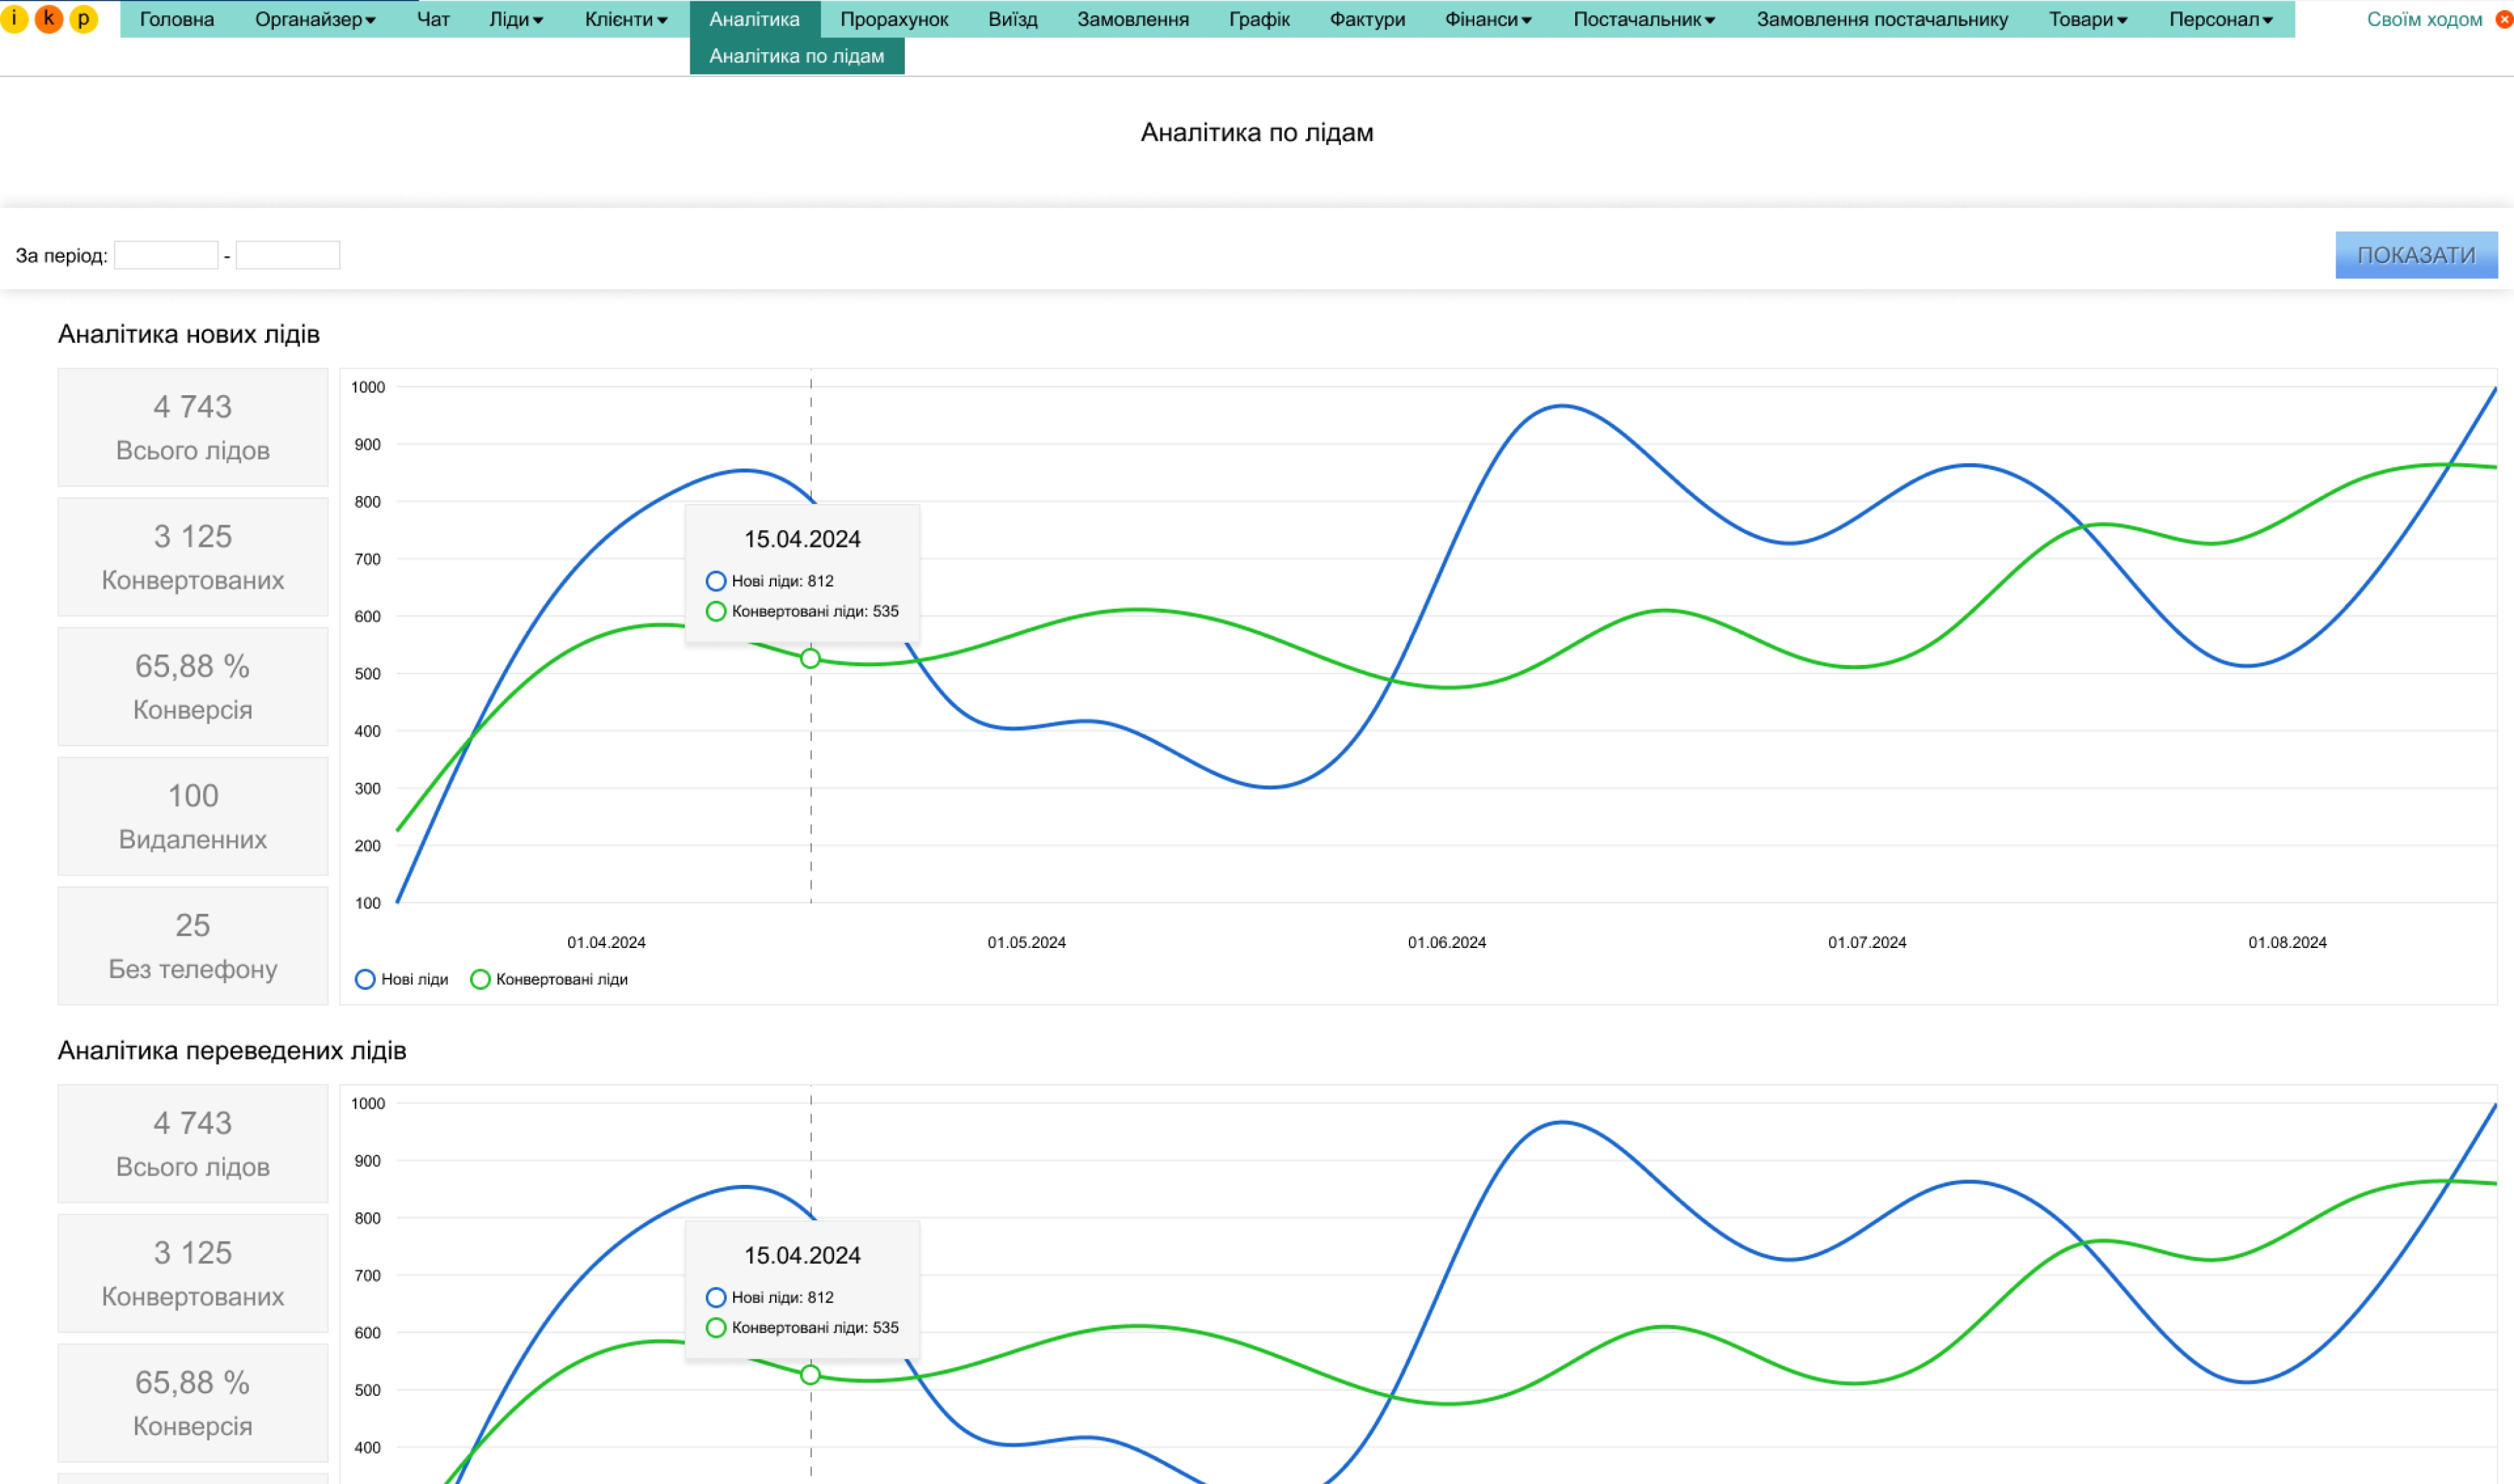Toggle Конвертовані ліди series in first chart legend
This screenshot has width=2514, height=1484.
point(550,979)
